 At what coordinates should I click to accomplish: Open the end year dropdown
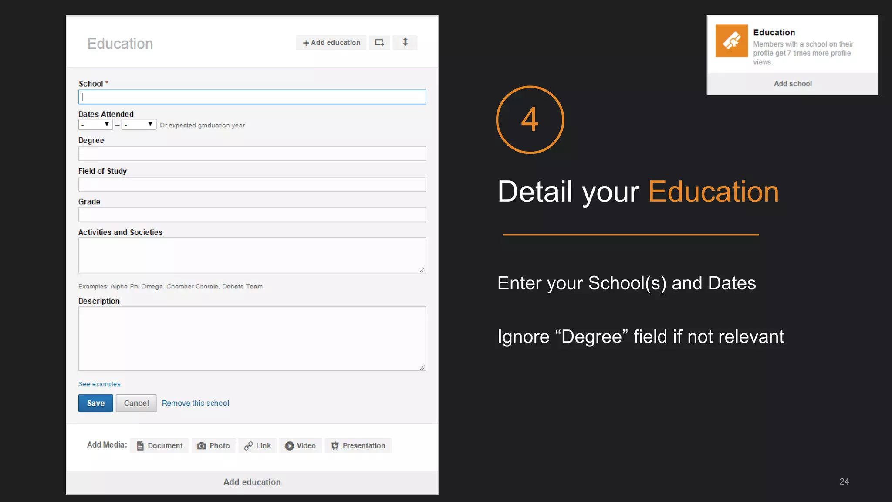click(x=139, y=125)
